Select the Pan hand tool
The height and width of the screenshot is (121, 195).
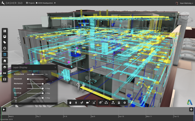70,102
